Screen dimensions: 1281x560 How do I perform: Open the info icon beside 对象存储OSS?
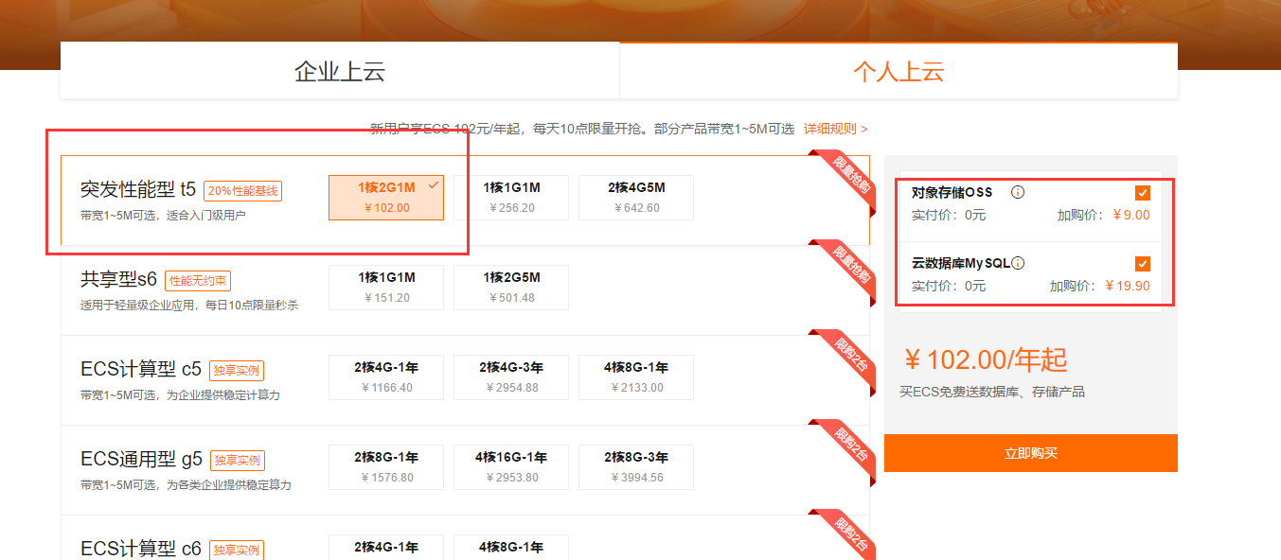click(x=1018, y=192)
